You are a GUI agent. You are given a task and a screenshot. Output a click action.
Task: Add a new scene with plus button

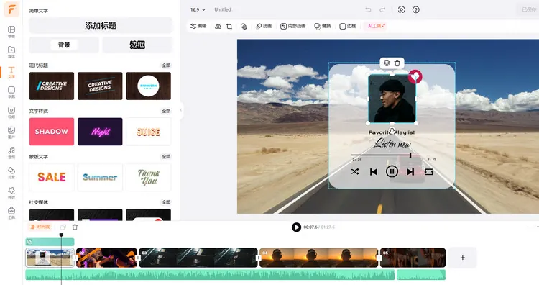[462, 258]
